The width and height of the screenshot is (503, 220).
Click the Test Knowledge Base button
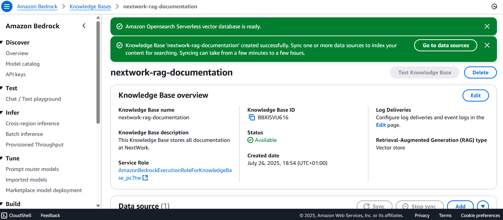(425, 72)
